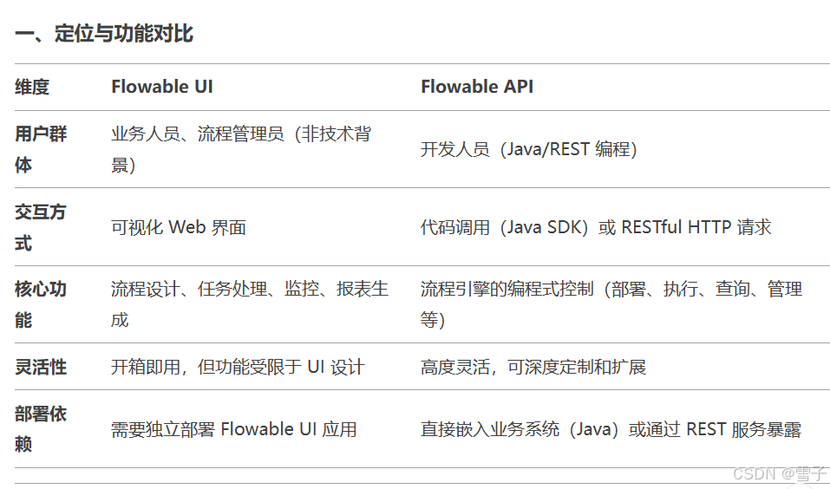Click the cell 代码调用（Java SDK）或 RESTful HTTP 请求
Screen dimensions: 830x489
click(x=596, y=227)
